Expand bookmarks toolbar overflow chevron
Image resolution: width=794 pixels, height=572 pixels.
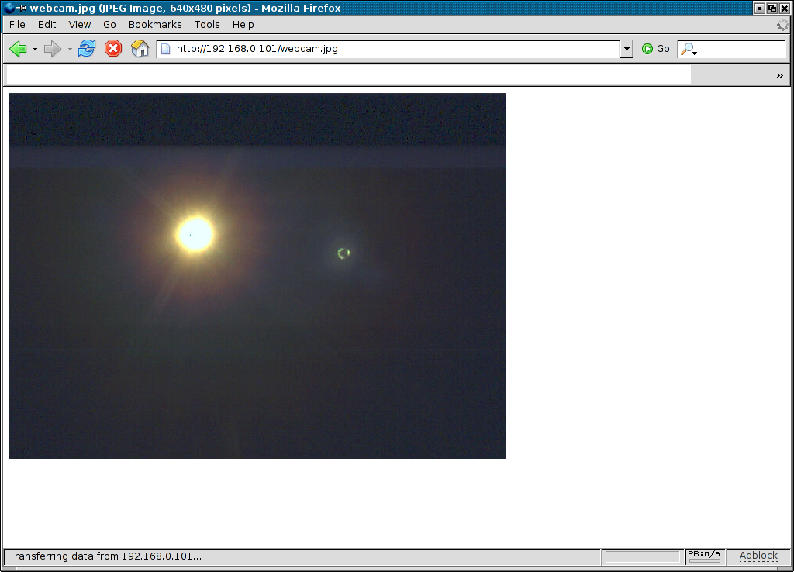780,75
